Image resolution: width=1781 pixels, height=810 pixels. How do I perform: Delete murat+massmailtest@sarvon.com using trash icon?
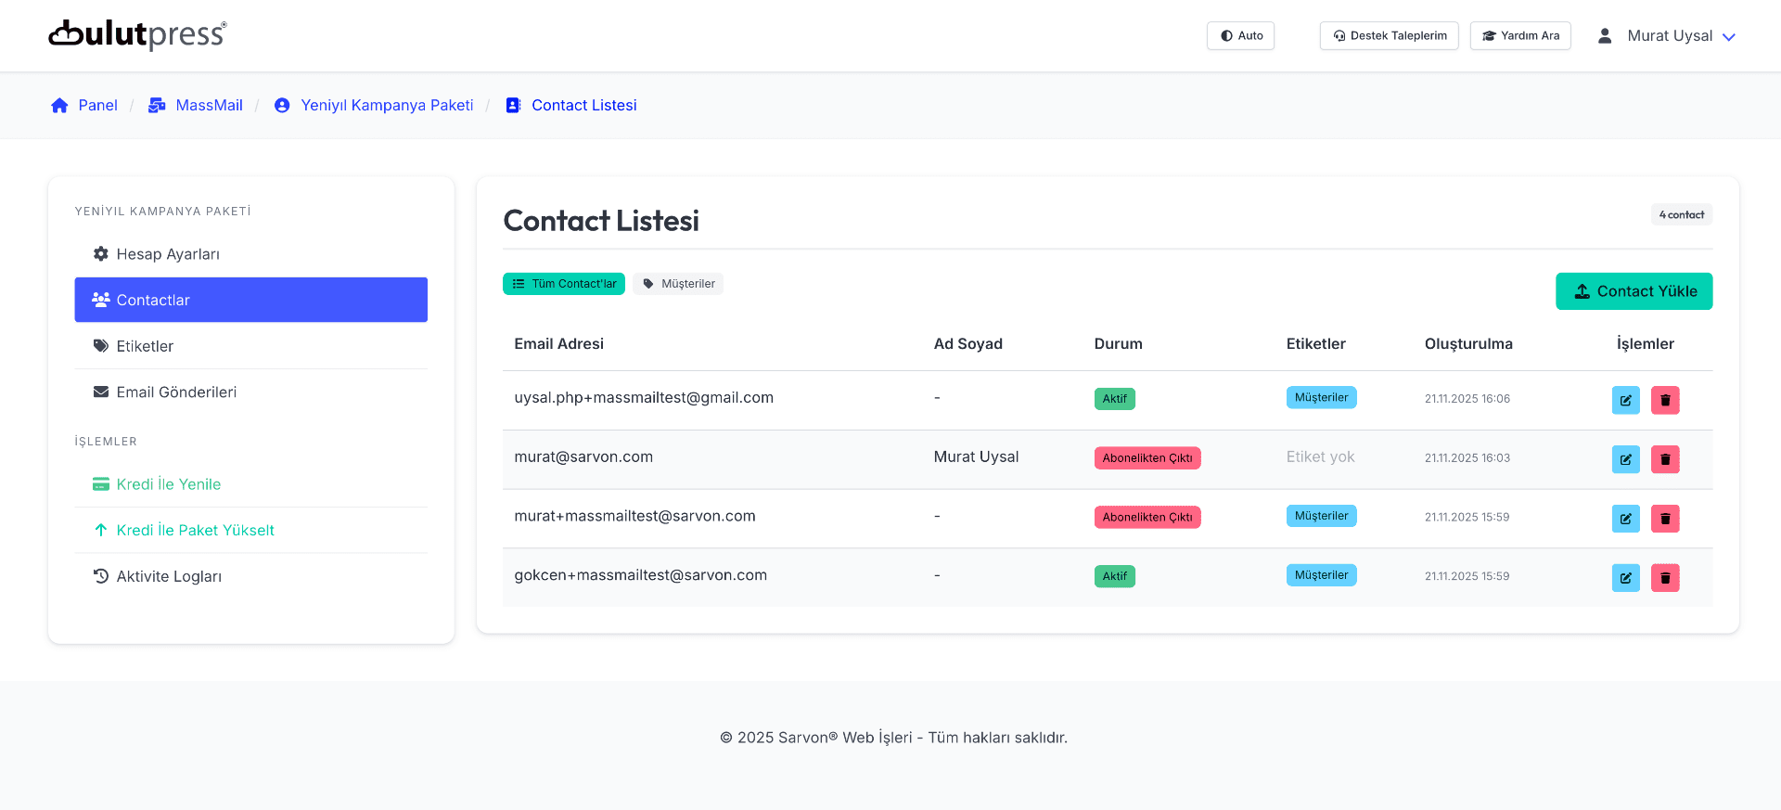(x=1665, y=519)
